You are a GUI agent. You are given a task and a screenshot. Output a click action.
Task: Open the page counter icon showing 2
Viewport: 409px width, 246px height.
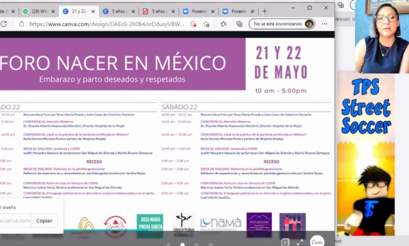[285, 242]
